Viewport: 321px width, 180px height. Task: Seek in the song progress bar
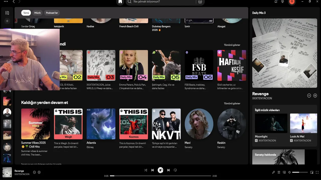pos(160,176)
